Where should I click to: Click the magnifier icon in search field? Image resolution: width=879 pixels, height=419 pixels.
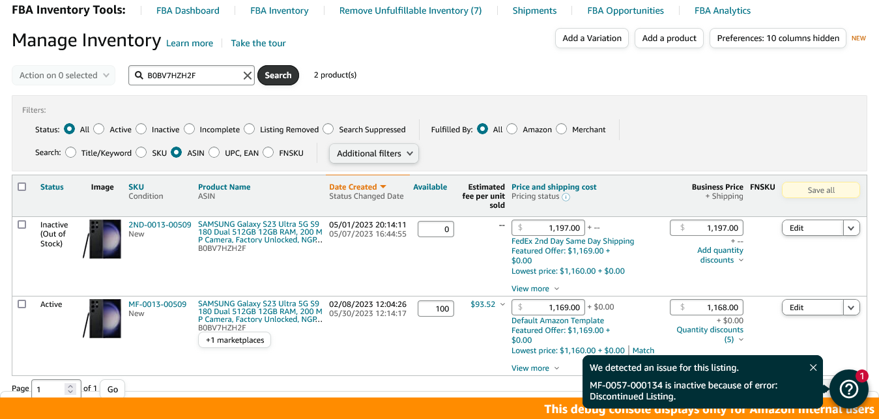(139, 76)
